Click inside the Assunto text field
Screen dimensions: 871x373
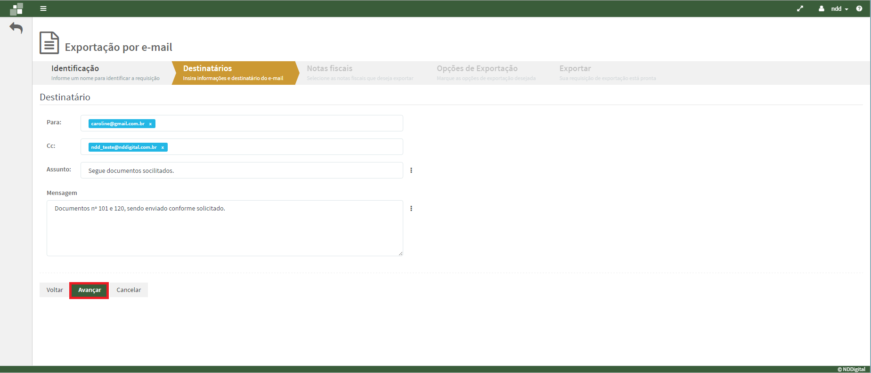pyautogui.click(x=241, y=170)
